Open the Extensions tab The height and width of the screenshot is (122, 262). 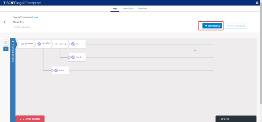pos(142,8)
